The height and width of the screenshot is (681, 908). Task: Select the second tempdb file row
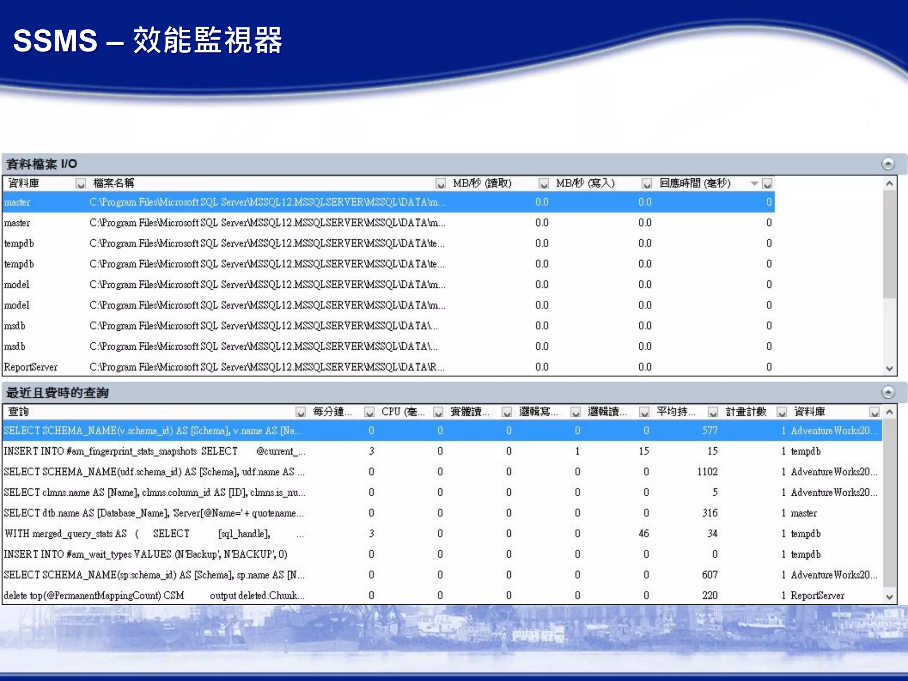coord(388,264)
